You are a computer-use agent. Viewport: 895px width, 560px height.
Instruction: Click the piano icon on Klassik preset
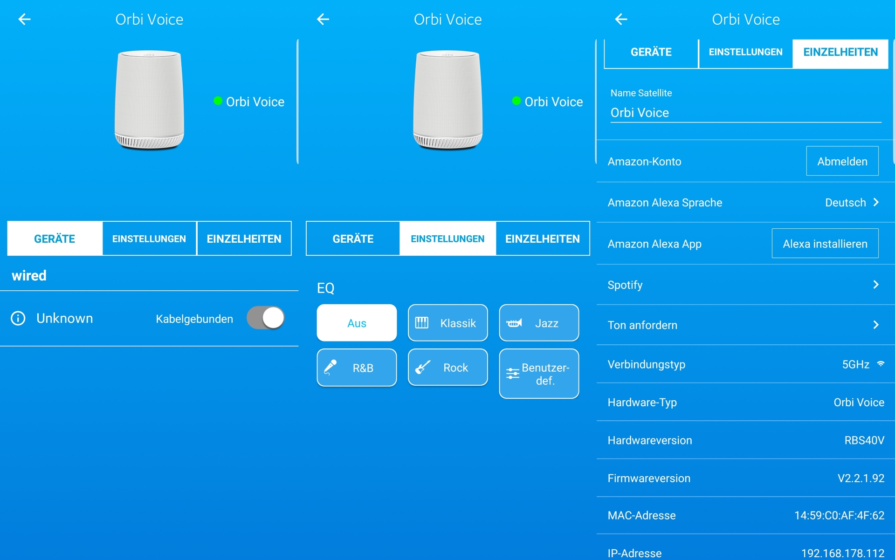point(421,323)
